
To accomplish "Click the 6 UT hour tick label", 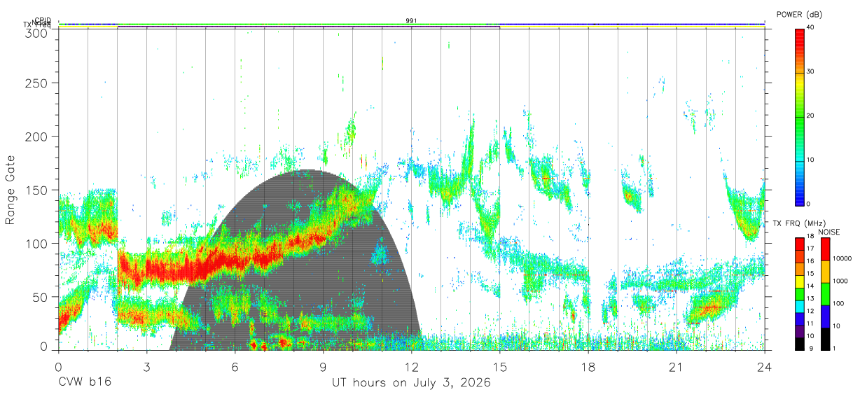I will [x=235, y=366].
